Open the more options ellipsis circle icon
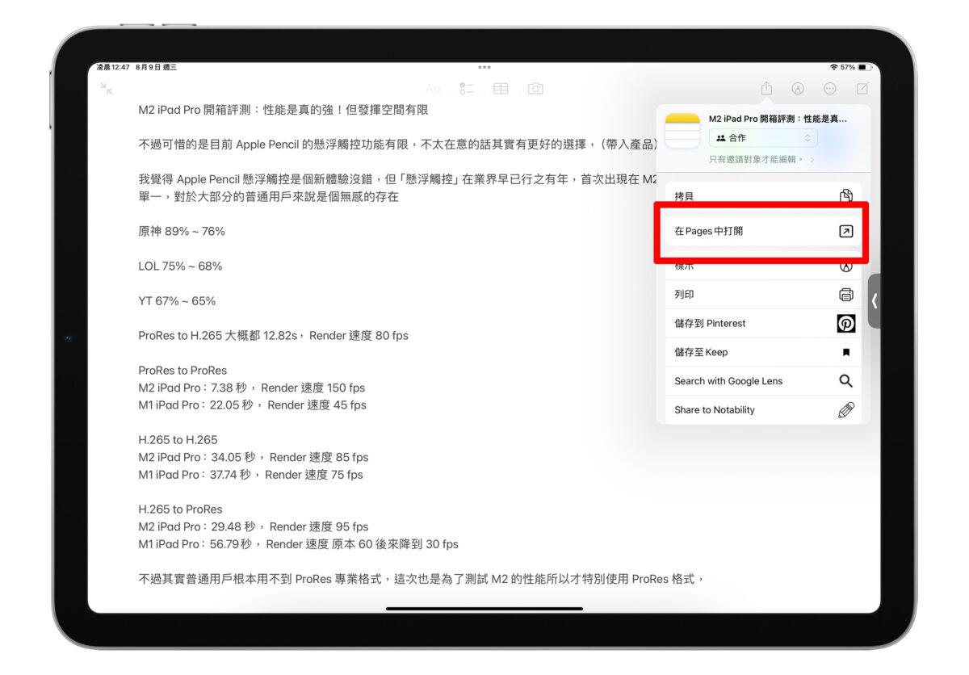969x675 pixels. [x=830, y=89]
